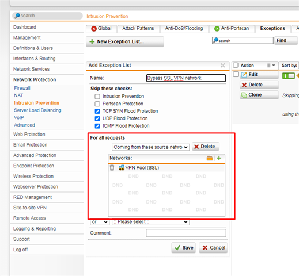Click into the Comment input field

[x=186, y=233]
